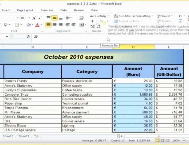Open the Name Box dropdown arrow
Viewport: 189px width, 145px height.
[7, 37]
